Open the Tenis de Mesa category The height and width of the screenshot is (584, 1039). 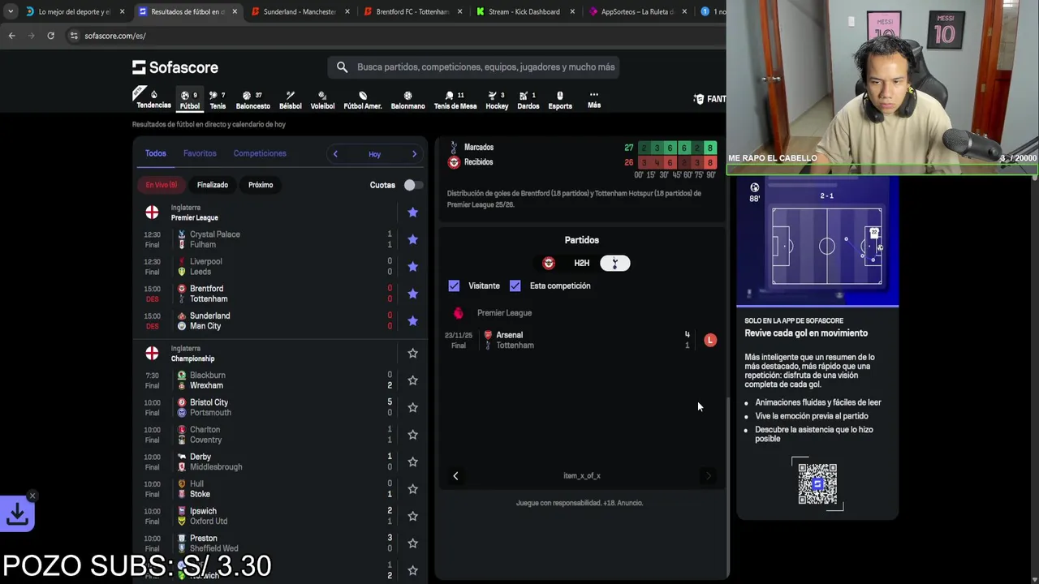click(455, 100)
